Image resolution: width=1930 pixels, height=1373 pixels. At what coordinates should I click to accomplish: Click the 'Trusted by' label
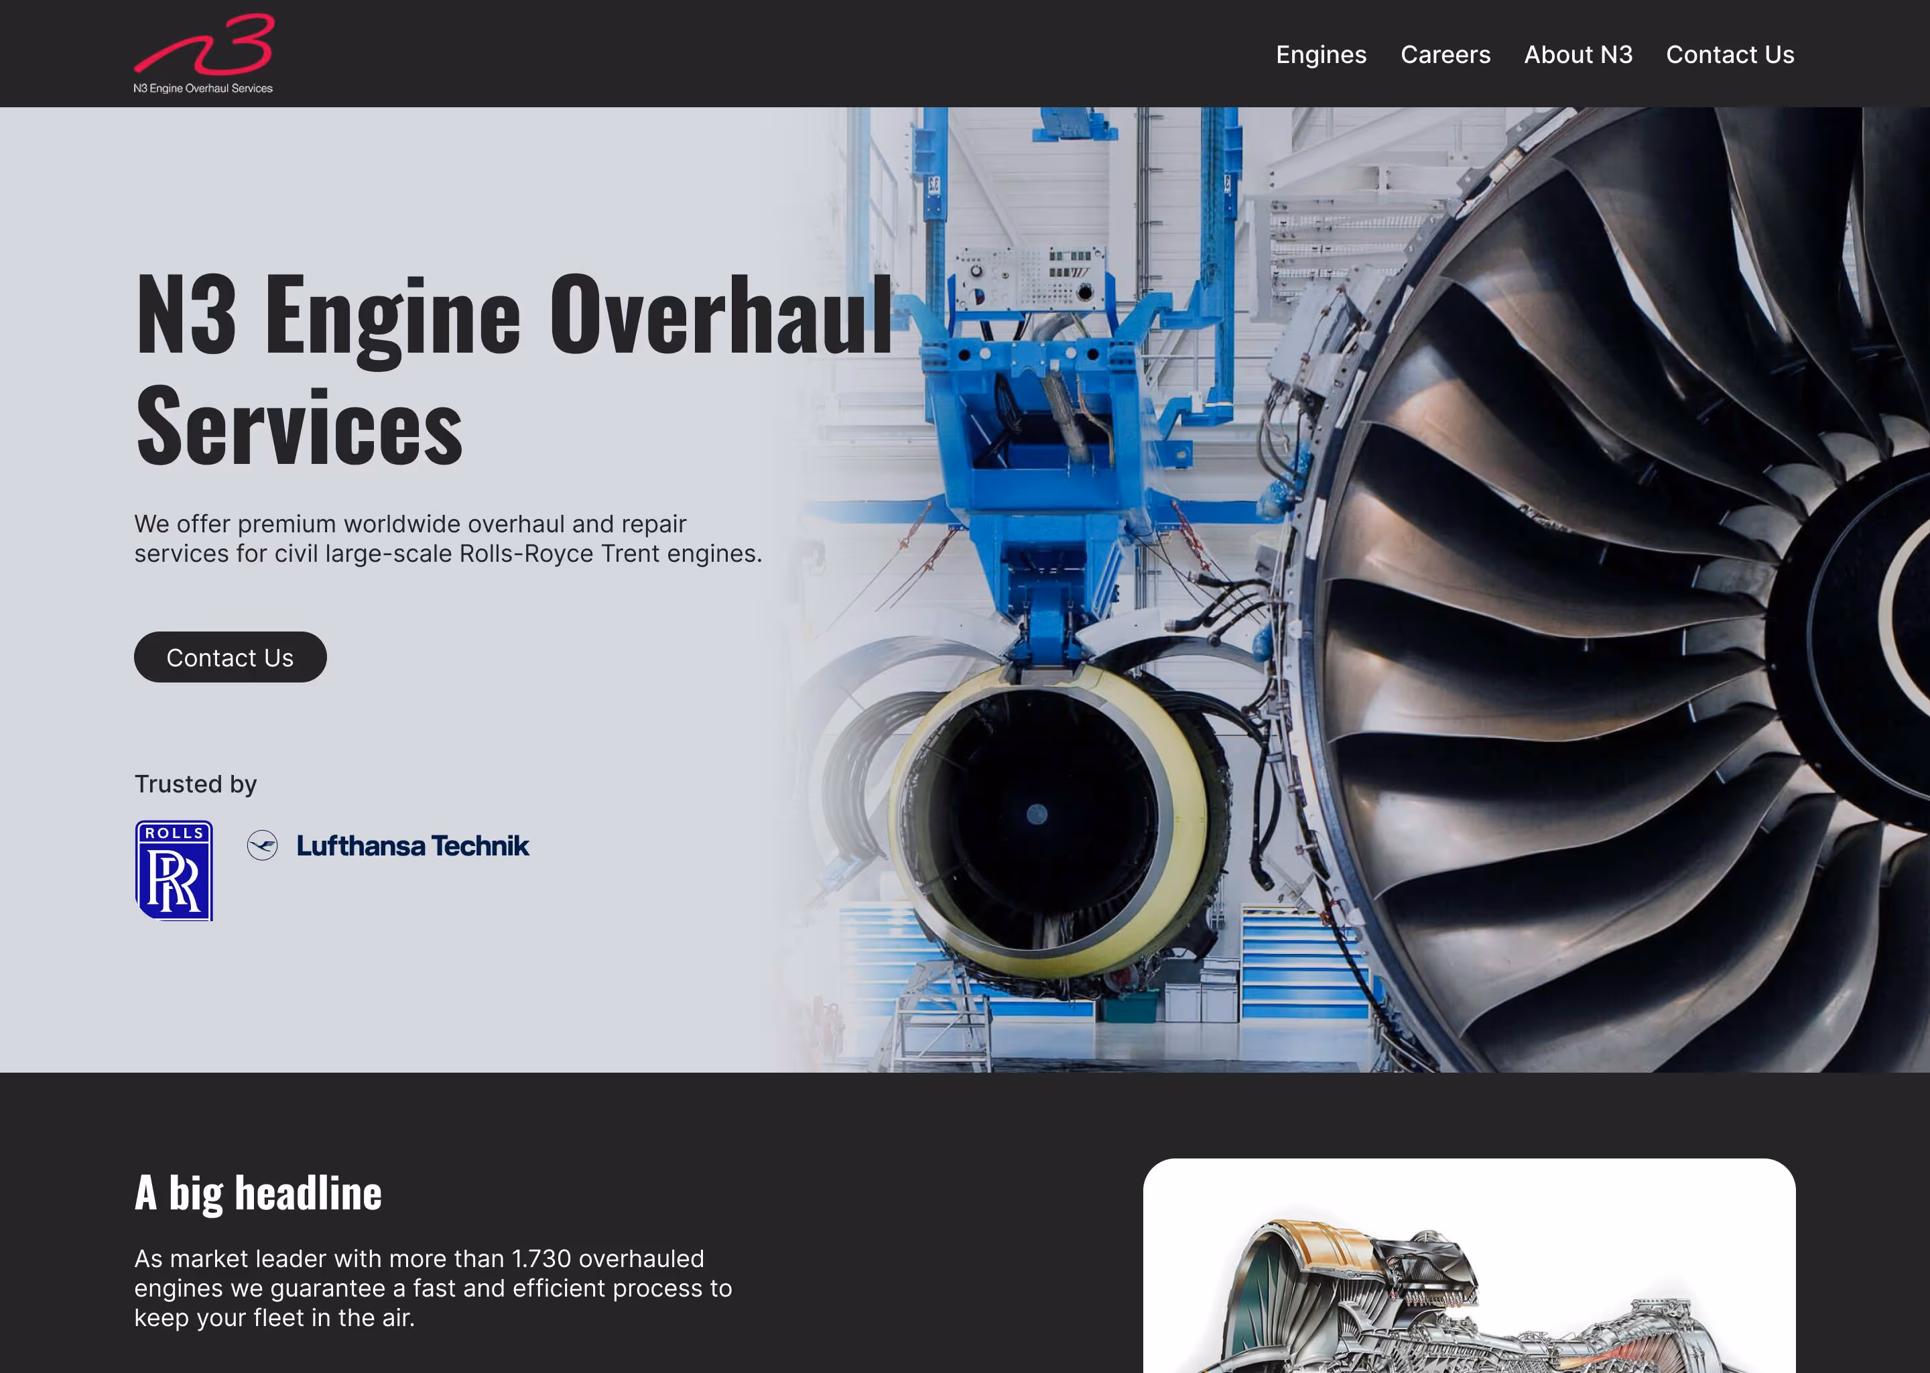(195, 784)
